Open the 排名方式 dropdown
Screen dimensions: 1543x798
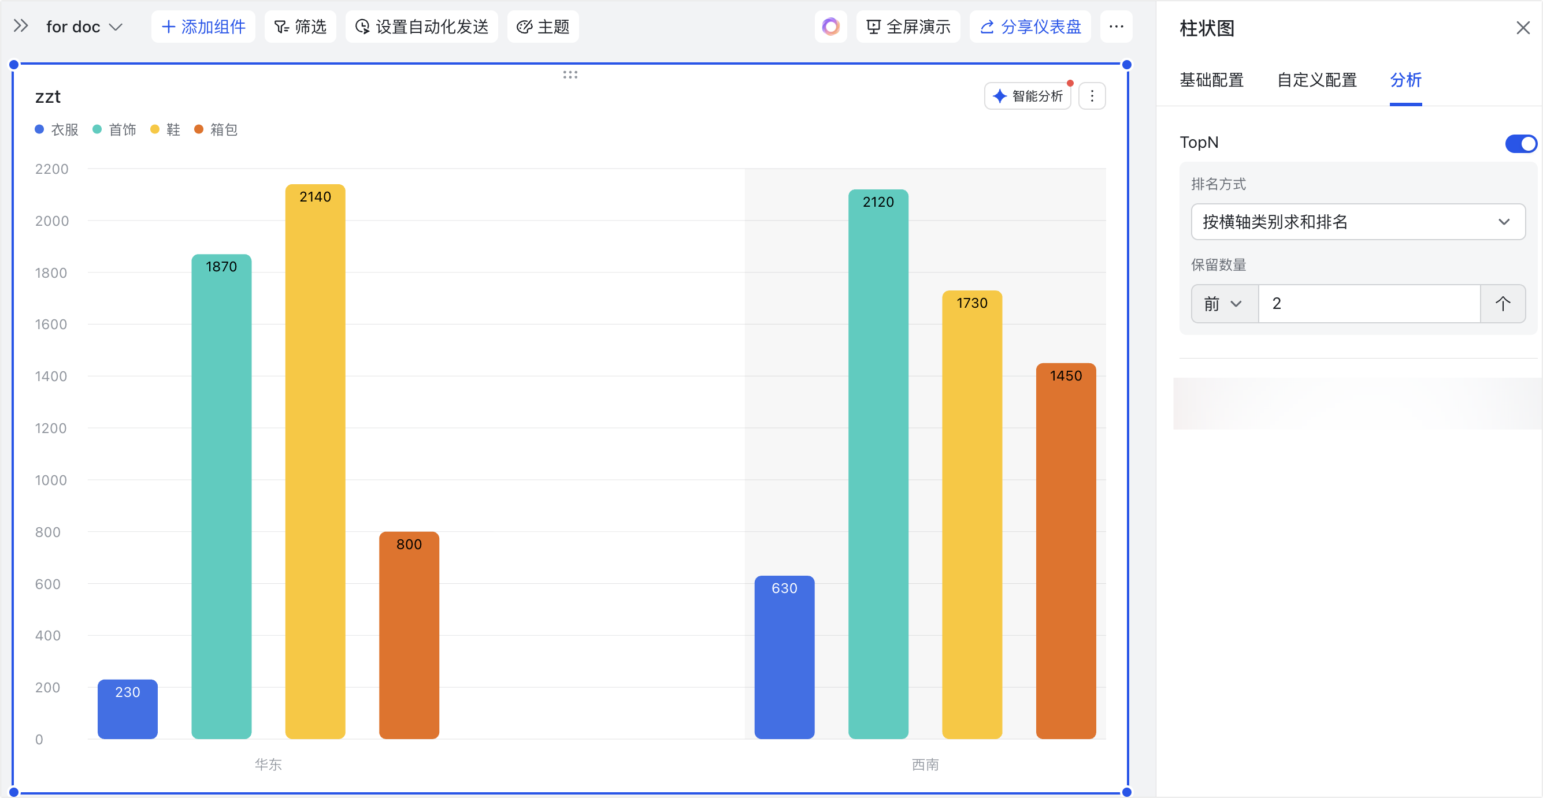(1357, 222)
